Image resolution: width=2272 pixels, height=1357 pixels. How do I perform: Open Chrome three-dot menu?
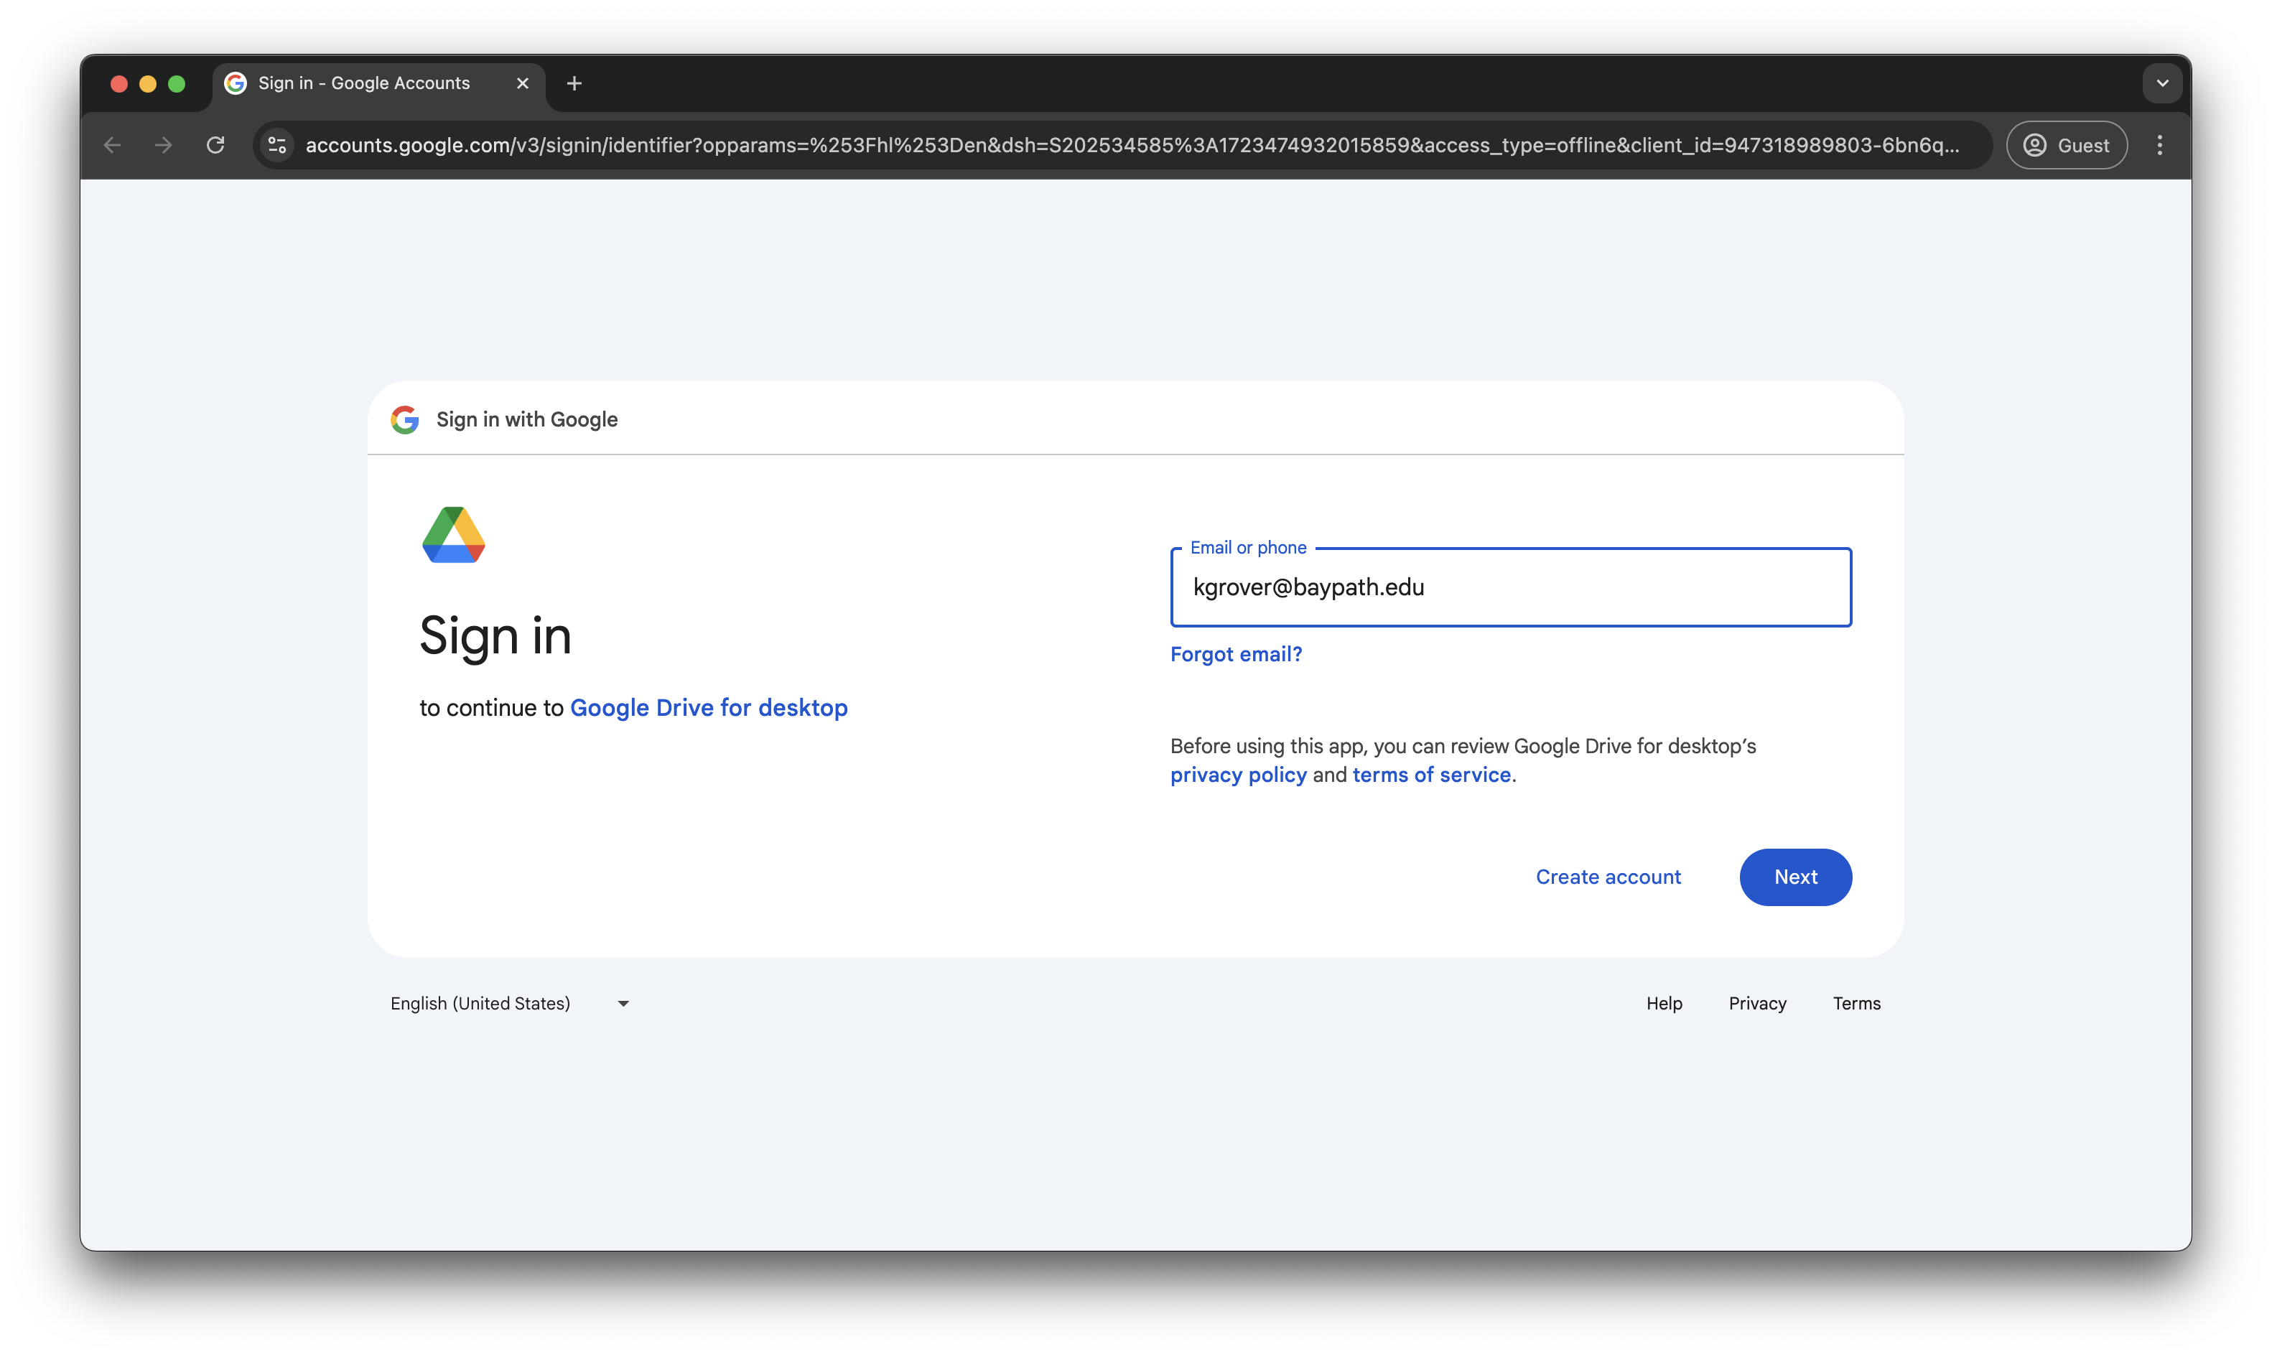pos(2159,145)
